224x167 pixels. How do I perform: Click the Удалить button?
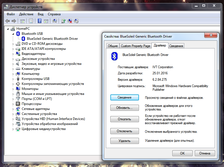[x=125, y=141]
